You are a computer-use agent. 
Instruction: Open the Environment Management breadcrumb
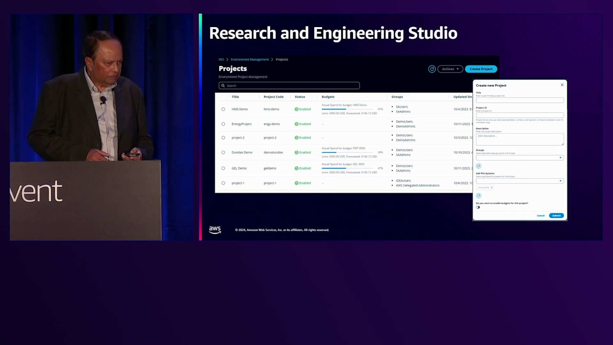click(249, 59)
